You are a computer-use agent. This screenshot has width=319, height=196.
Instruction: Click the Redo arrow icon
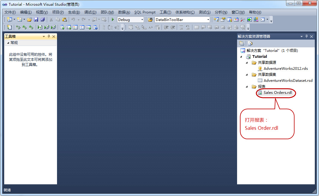pos(83,19)
